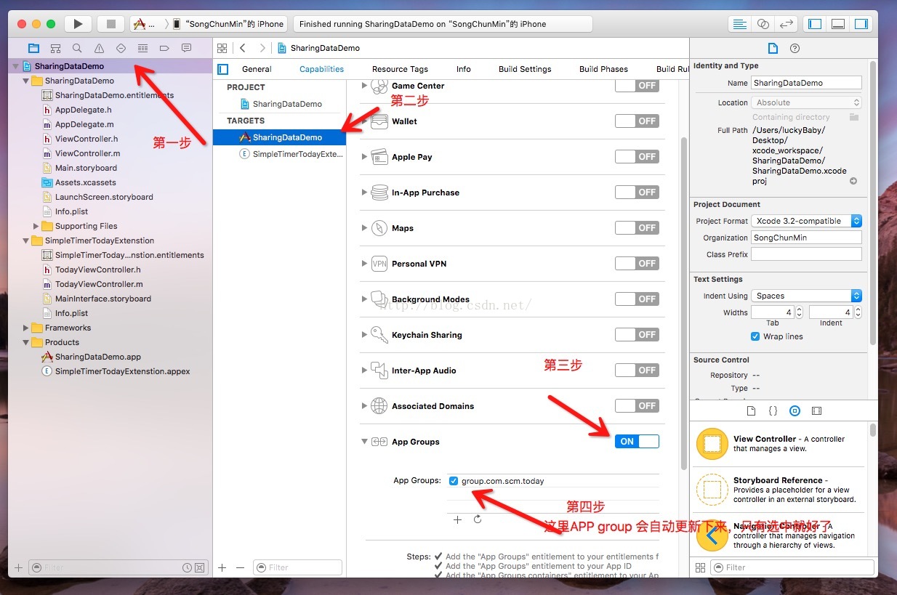Screen dimensions: 897x595
Task: Enable the Maps capability
Action: [637, 227]
